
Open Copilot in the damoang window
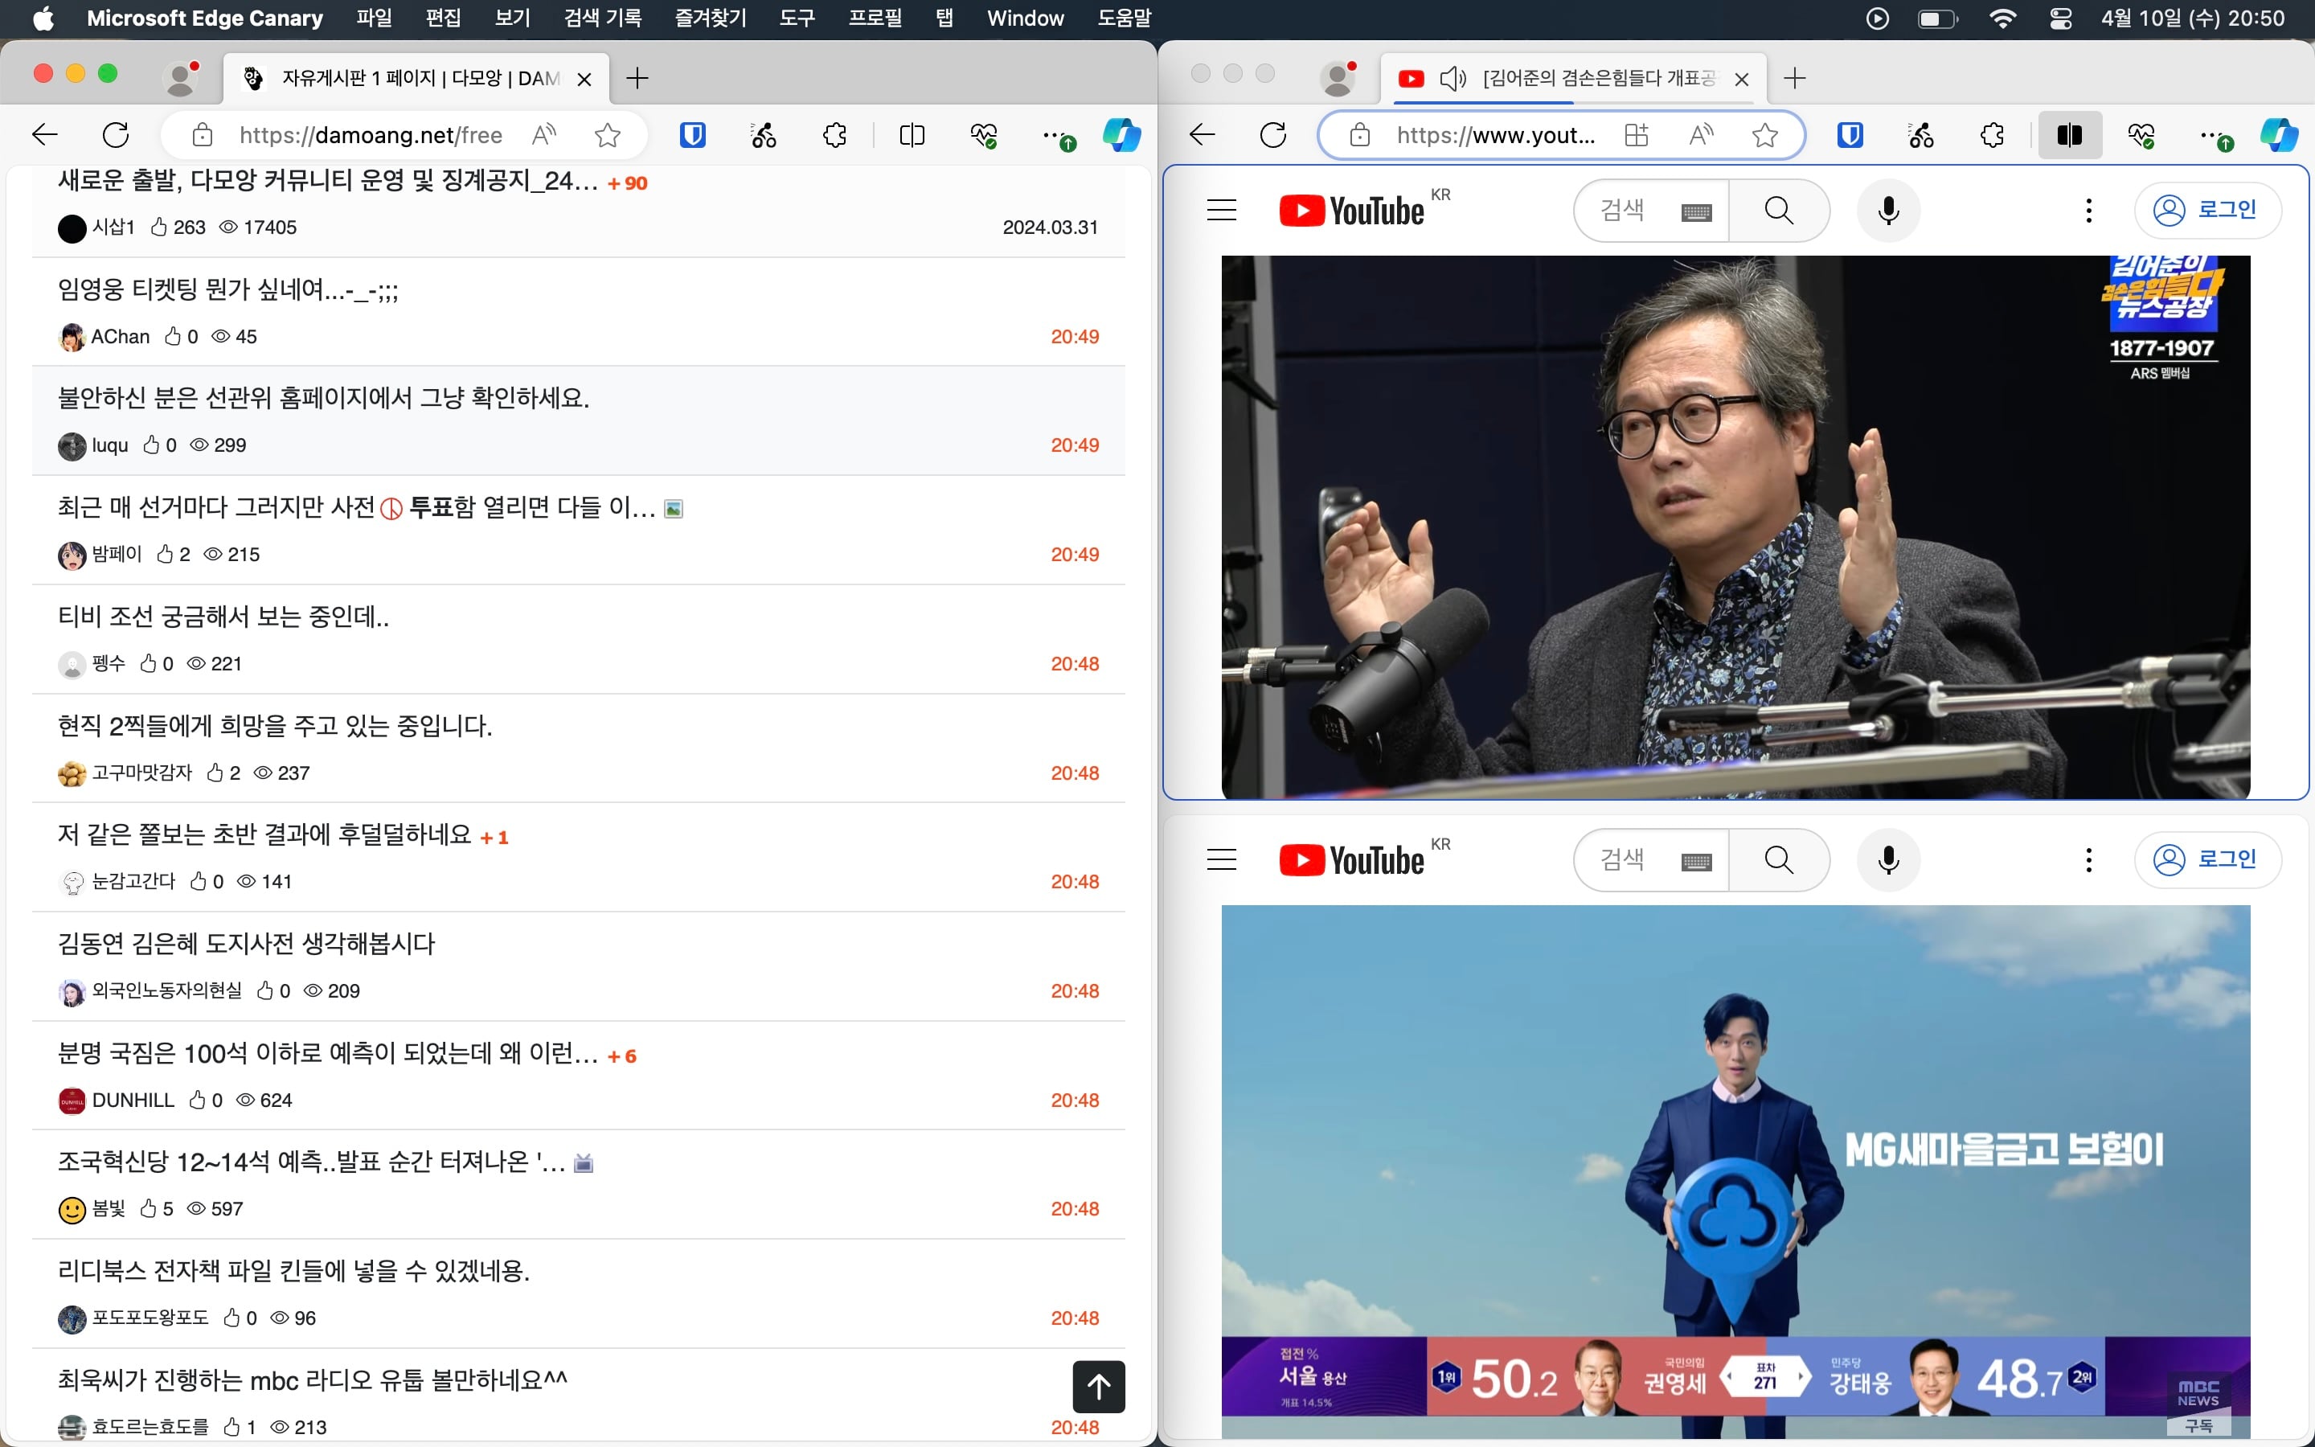pos(1121,135)
